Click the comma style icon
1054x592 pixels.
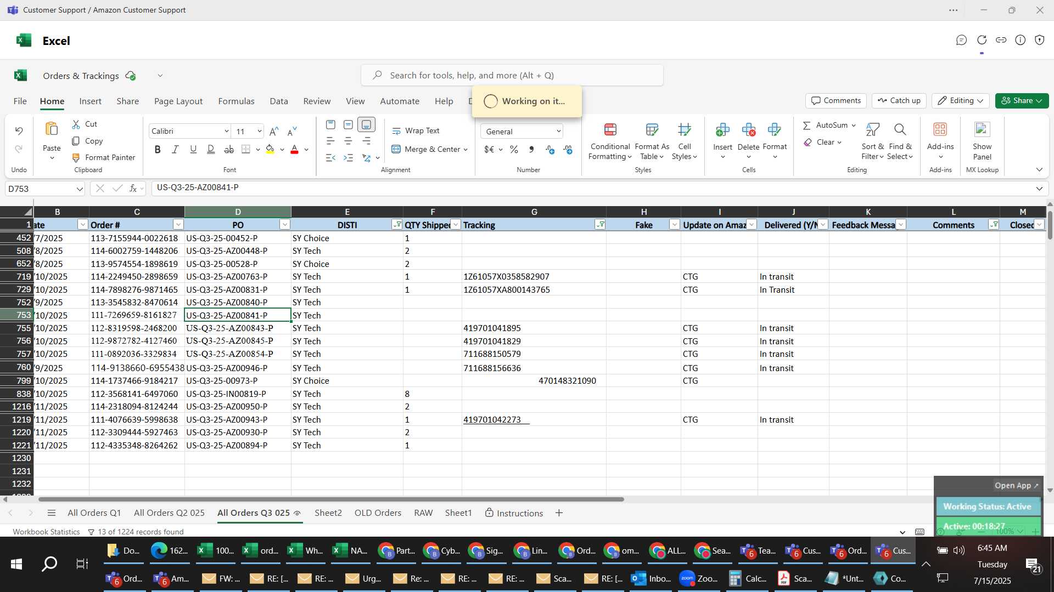tap(531, 149)
